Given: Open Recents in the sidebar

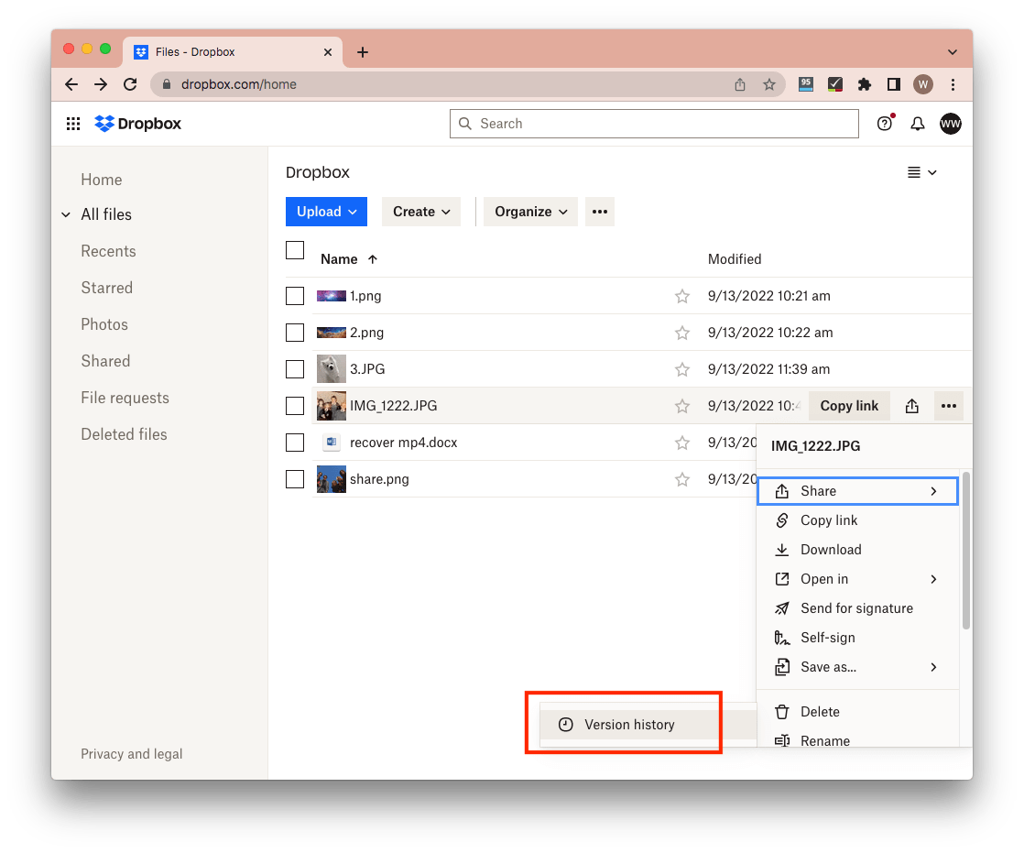Looking at the screenshot, I should 108,251.
